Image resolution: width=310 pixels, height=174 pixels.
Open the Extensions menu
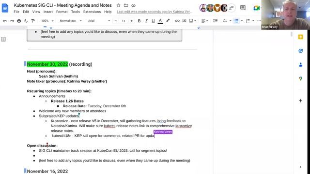click(92, 12)
